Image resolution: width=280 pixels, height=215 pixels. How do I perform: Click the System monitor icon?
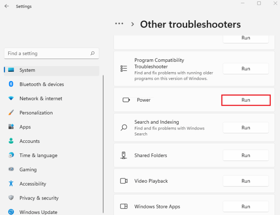11,70
